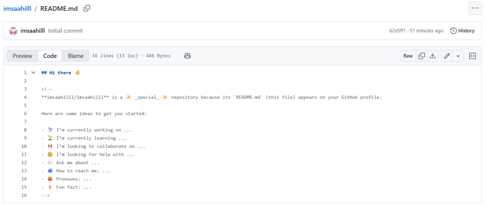This screenshot has width=486, height=207.
Task: Expand the edit options dropdown arrow
Action: 458,56
